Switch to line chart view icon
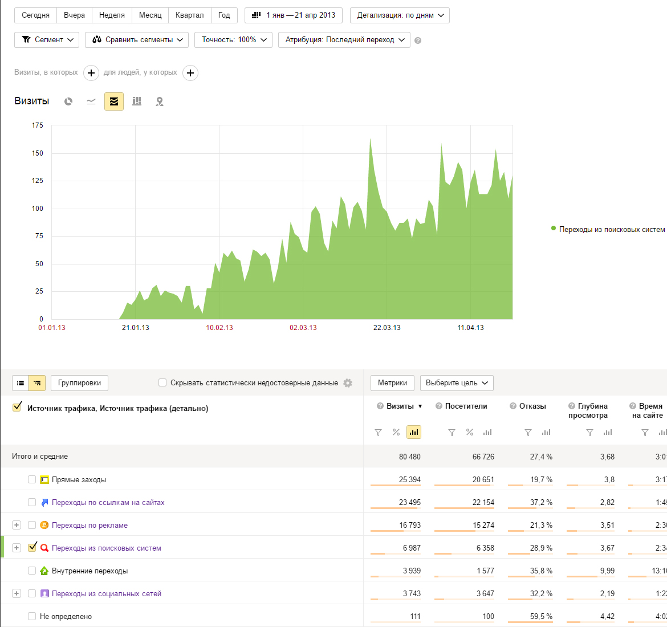This screenshot has width=667, height=627. pyautogui.click(x=91, y=101)
